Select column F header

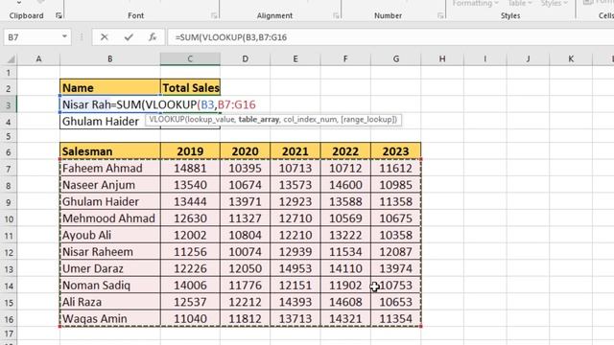(345, 59)
